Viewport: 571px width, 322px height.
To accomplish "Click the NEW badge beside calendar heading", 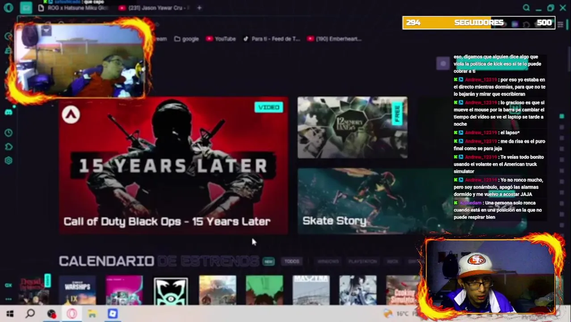I will [269, 262].
